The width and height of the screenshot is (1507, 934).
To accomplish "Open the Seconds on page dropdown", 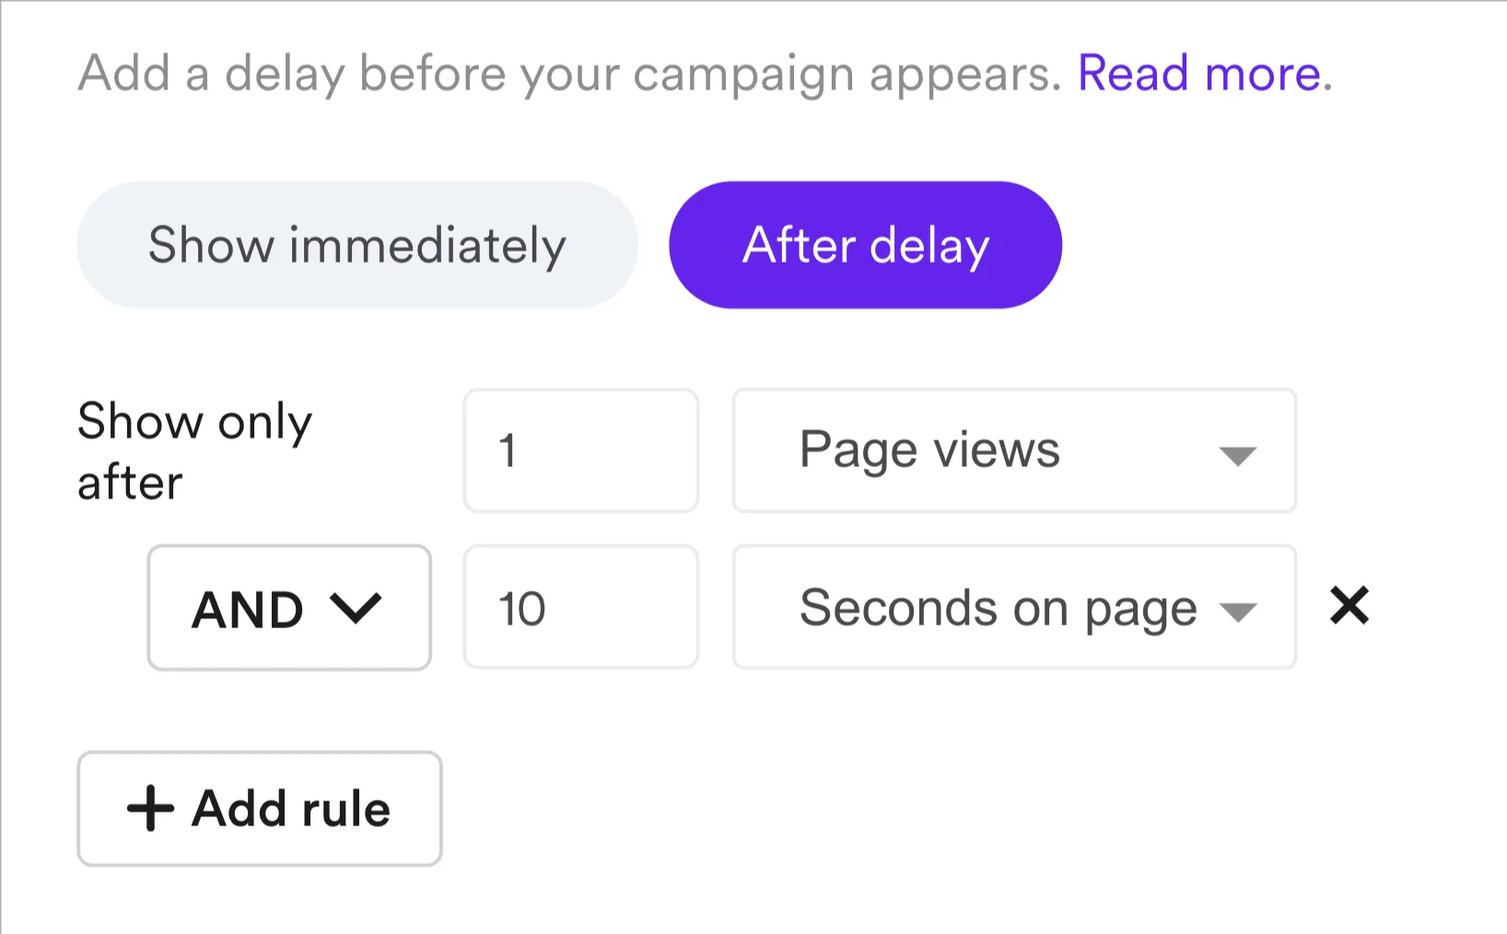I will (1013, 608).
